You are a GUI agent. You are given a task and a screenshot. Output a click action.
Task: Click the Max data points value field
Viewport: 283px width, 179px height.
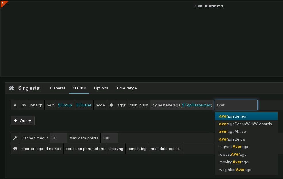tap(109, 138)
